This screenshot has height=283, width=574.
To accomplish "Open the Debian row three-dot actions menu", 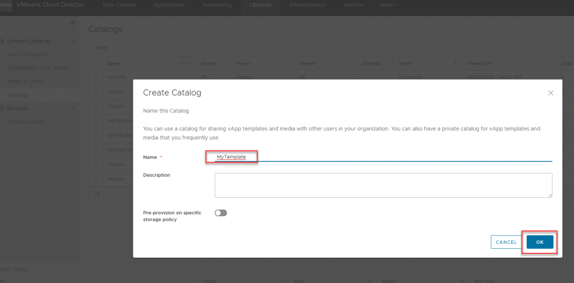I will (96, 91).
